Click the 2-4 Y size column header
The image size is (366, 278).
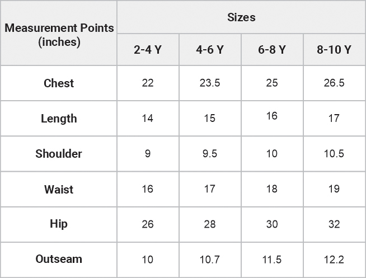click(148, 49)
